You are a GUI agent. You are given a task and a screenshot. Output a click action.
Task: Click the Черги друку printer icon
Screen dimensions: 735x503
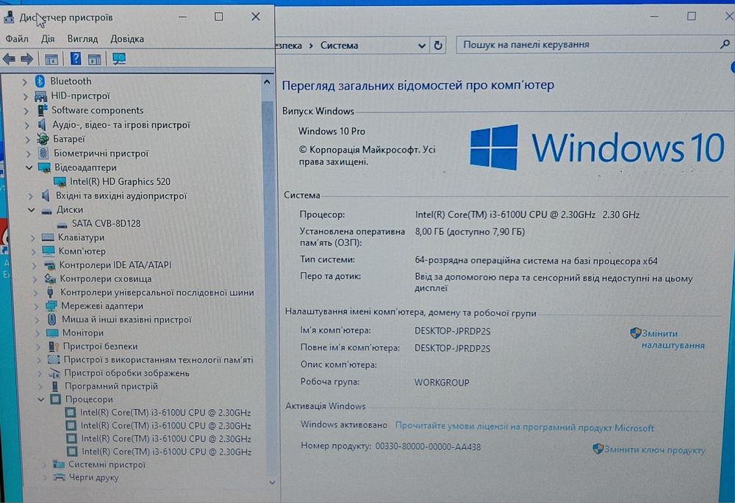(x=59, y=477)
